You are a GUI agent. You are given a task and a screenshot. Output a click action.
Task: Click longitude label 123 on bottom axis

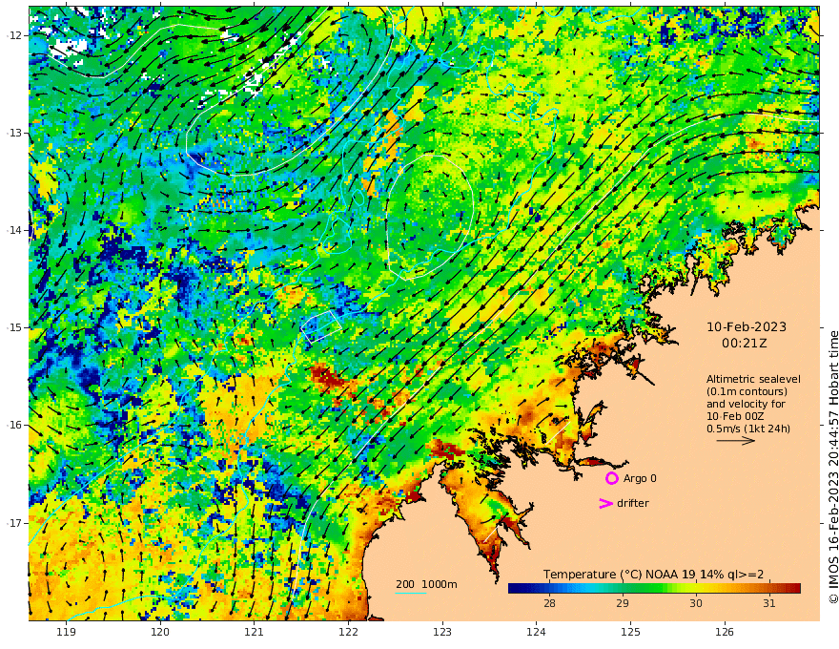pos(442,632)
